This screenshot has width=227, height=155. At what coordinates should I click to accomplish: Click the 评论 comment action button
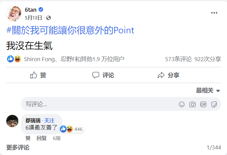103,75
